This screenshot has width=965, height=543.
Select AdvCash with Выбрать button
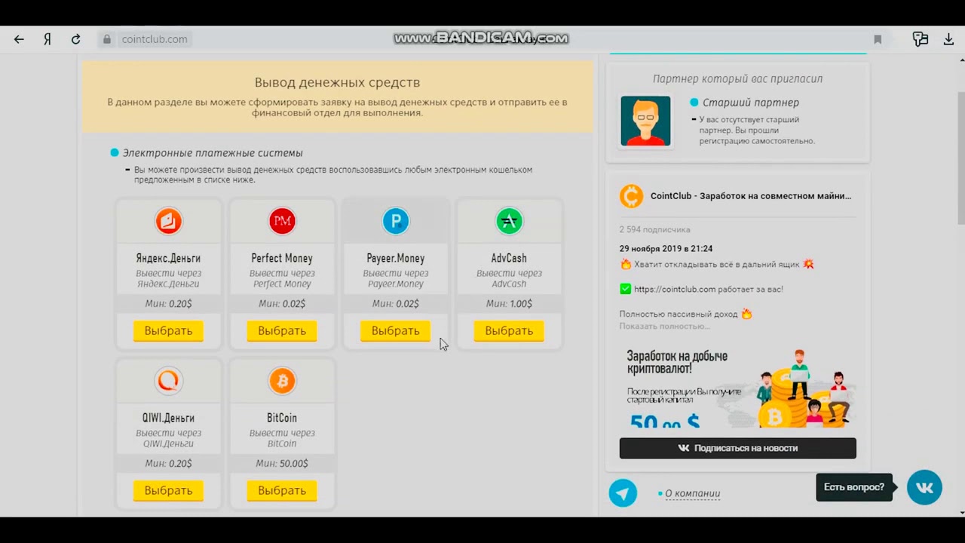(x=509, y=331)
